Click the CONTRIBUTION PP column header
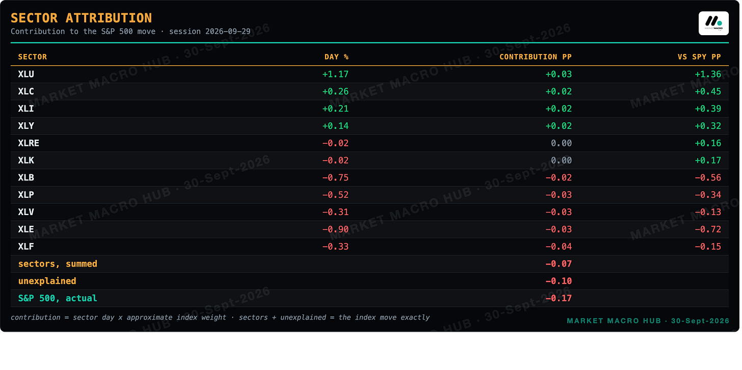The height and width of the screenshot is (370, 742). coord(536,57)
